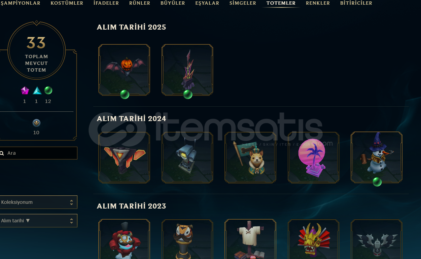Click the search magnifier icon
The width and height of the screenshot is (421, 259).
[x=2, y=153]
